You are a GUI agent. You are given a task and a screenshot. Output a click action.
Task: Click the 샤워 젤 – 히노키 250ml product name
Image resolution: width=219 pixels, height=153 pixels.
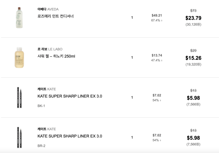tap(56, 56)
